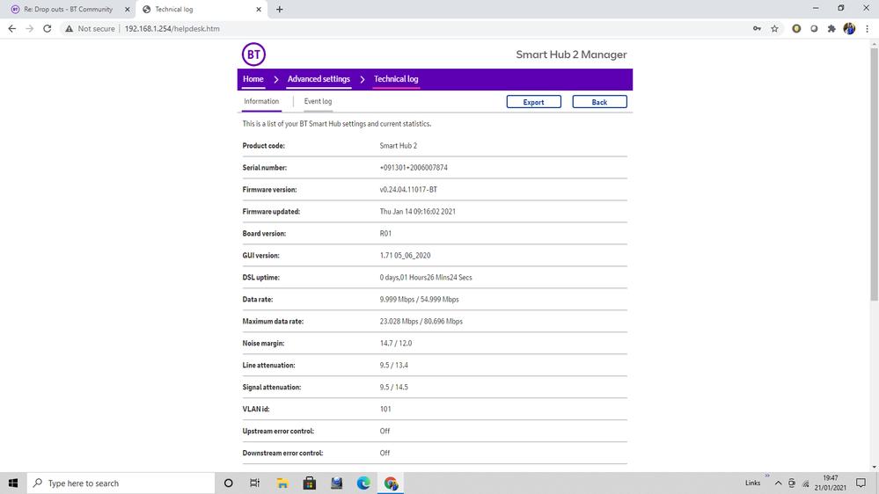Open Microsoft Store from the taskbar

(x=310, y=483)
